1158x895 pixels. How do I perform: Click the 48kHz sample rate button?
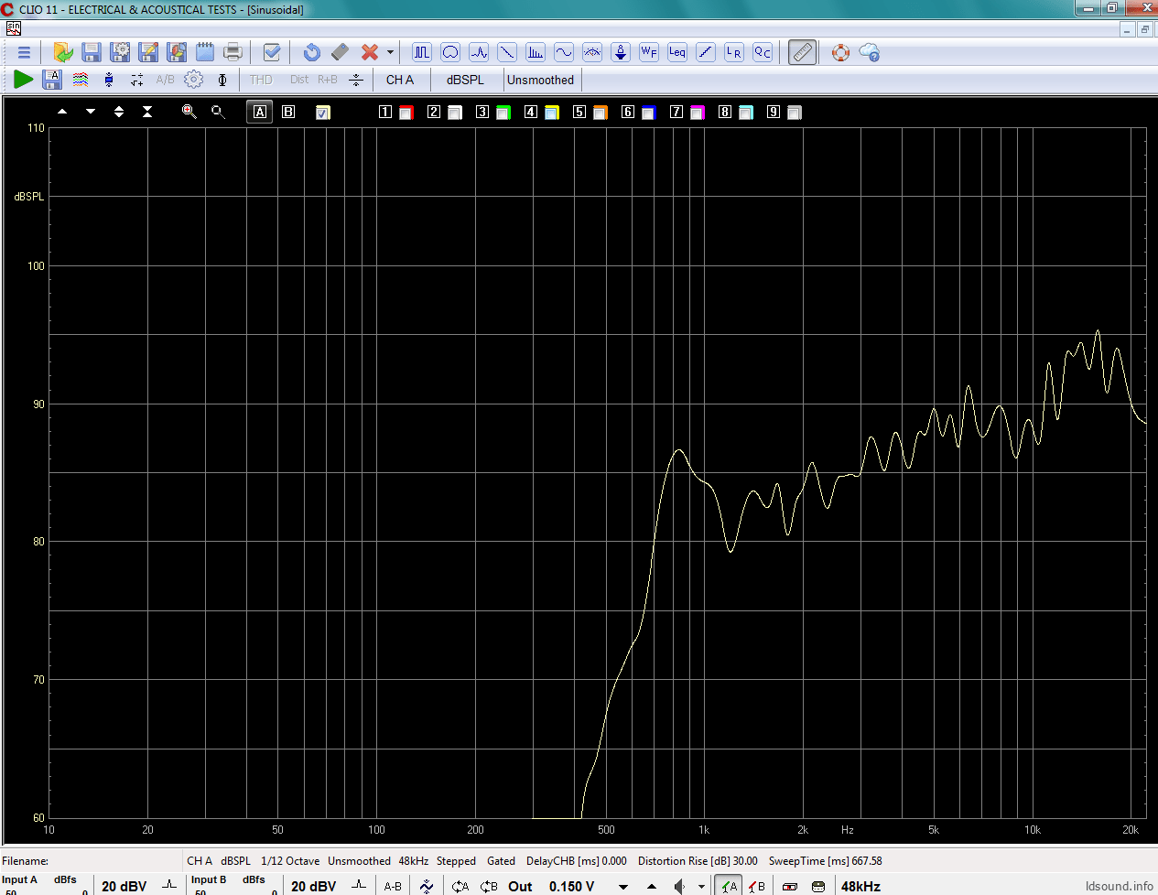click(x=860, y=887)
